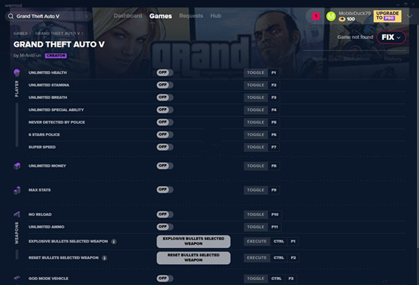
Task: Click the search magnifier icon
Action: [x=10, y=16]
